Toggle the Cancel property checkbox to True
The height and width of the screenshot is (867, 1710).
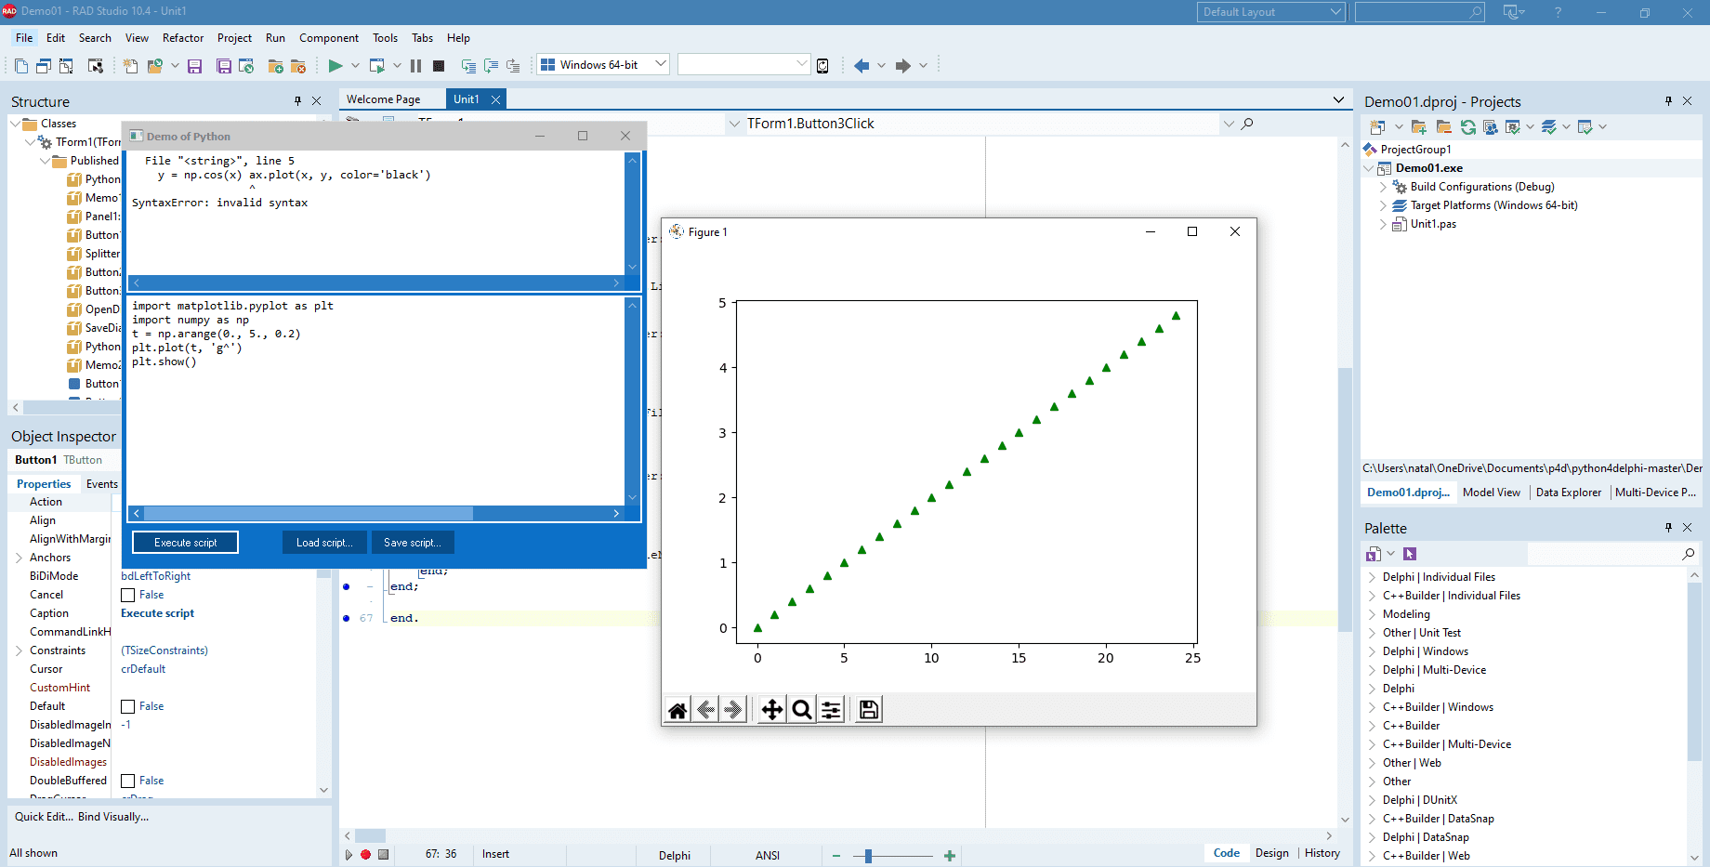coord(127,595)
